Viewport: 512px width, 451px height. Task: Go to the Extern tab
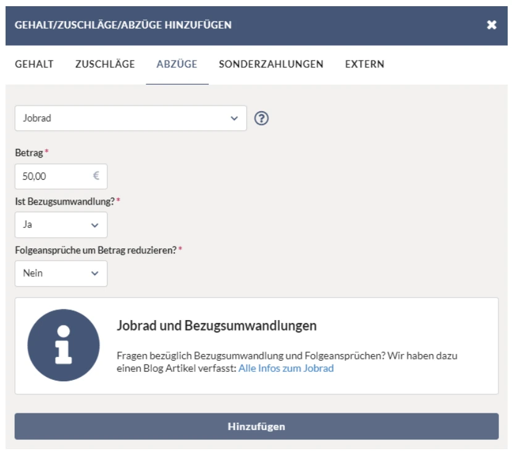pyautogui.click(x=364, y=64)
